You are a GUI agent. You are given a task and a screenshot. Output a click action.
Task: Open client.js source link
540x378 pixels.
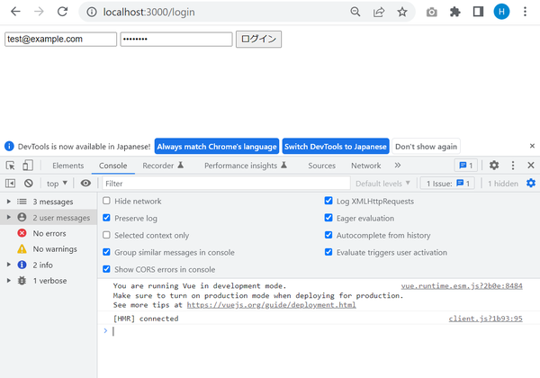click(x=486, y=319)
